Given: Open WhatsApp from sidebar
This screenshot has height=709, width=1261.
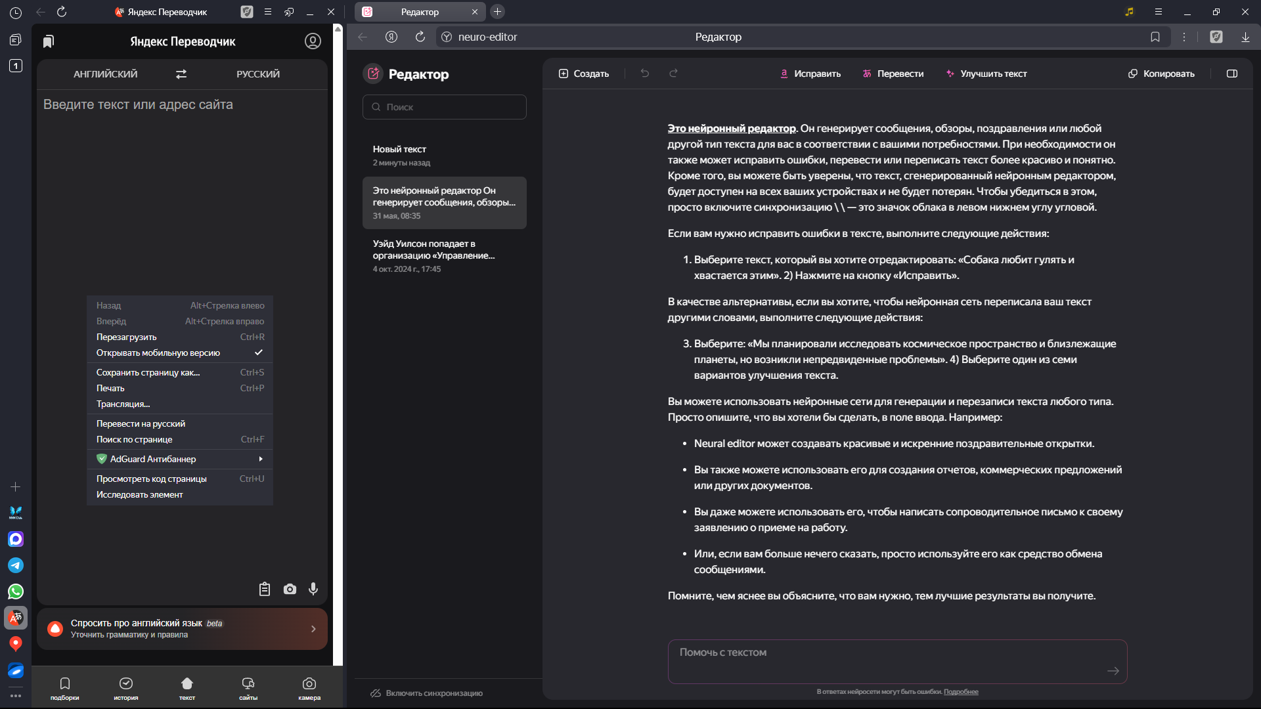Looking at the screenshot, I should click(16, 591).
